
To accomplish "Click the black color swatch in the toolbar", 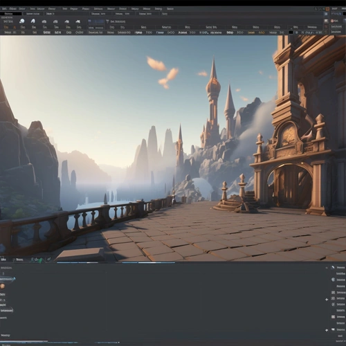I will [291, 33].
